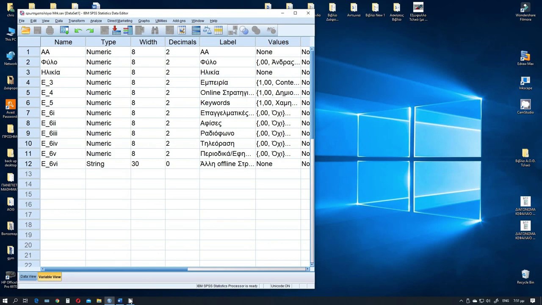Click Microsoft Word in the taskbar
The image size is (542, 305).
tap(120, 301)
